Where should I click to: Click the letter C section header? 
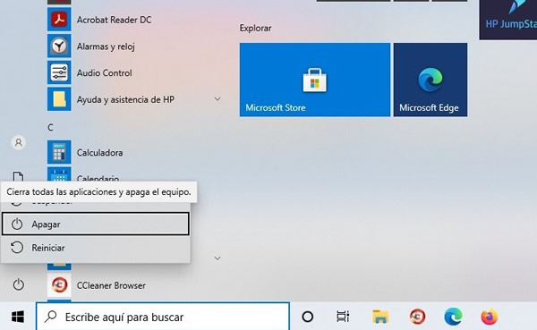pyautogui.click(x=50, y=128)
